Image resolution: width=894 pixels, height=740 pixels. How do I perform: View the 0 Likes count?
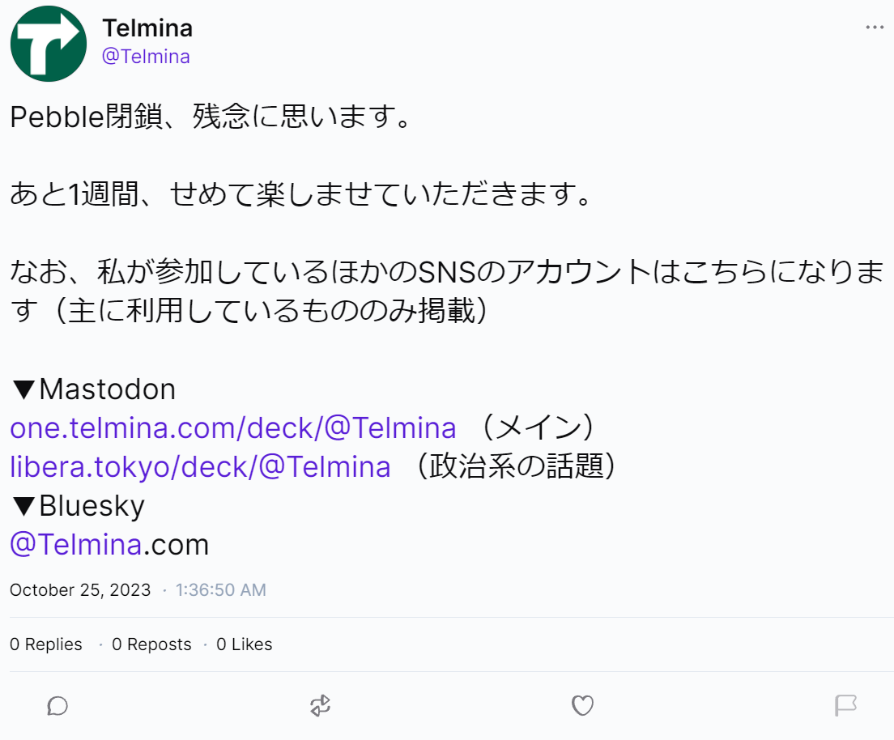point(245,644)
